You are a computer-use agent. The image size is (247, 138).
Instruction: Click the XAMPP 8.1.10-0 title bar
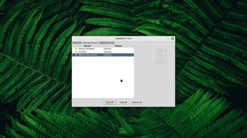123,38
